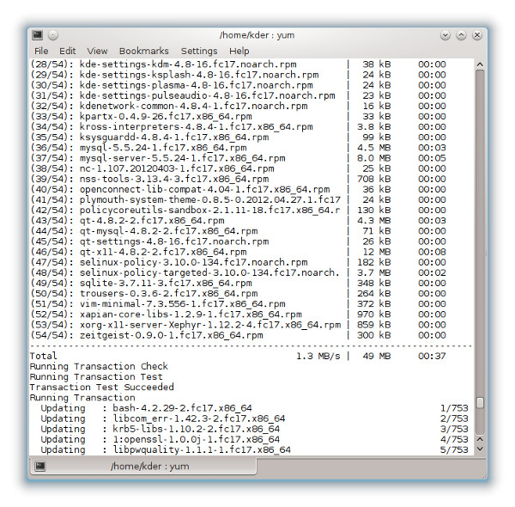This screenshot has width=515, height=507.
Task: Open the View menu
Action: pyautogui.click(x=97, y=51)
